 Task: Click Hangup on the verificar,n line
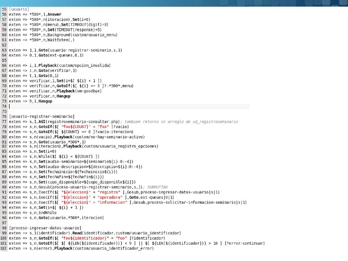pyautogui.click(x=64, y=96)
